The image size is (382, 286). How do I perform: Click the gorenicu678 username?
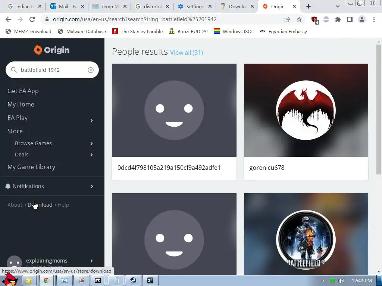(x=267, y=168)
